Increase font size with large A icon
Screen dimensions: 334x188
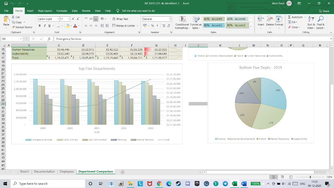[73, 19]
